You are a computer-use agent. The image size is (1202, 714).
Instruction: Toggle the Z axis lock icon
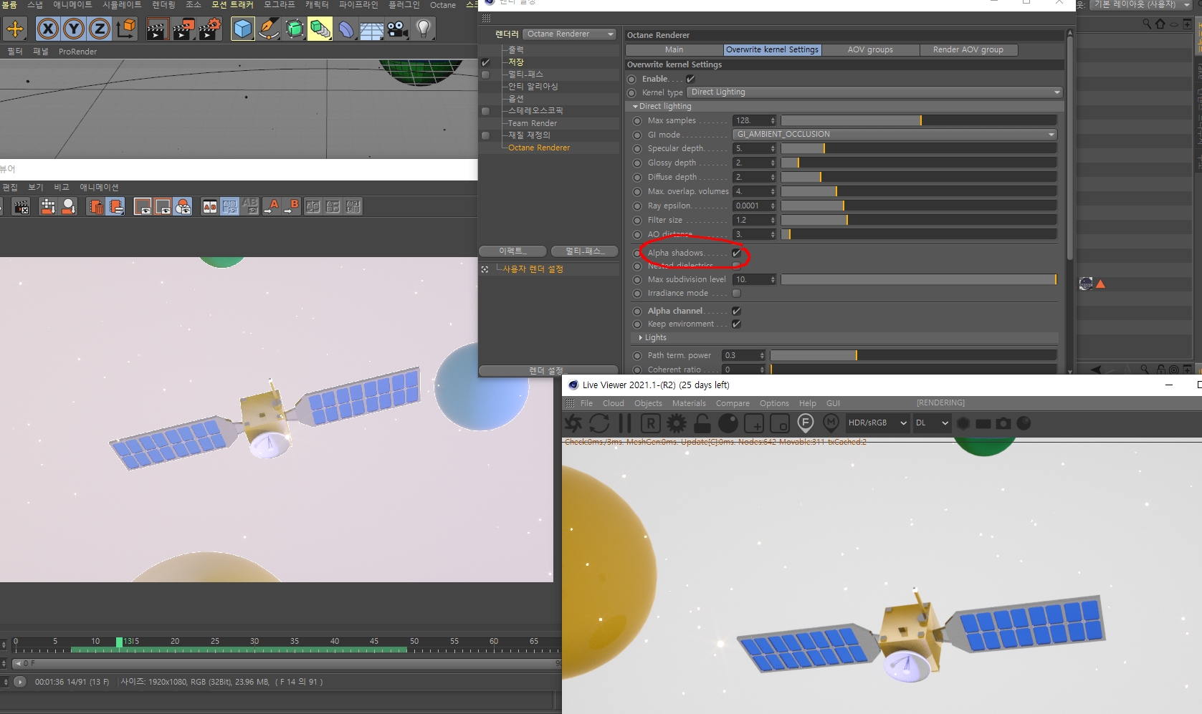[100, 29]
